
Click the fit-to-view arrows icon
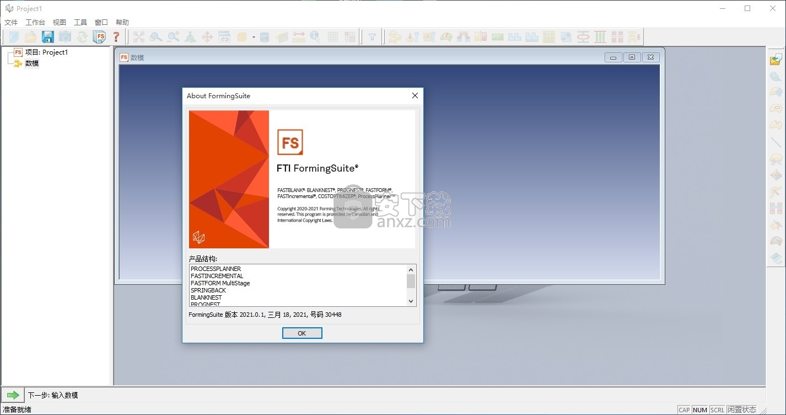click(x=139, y=37)
